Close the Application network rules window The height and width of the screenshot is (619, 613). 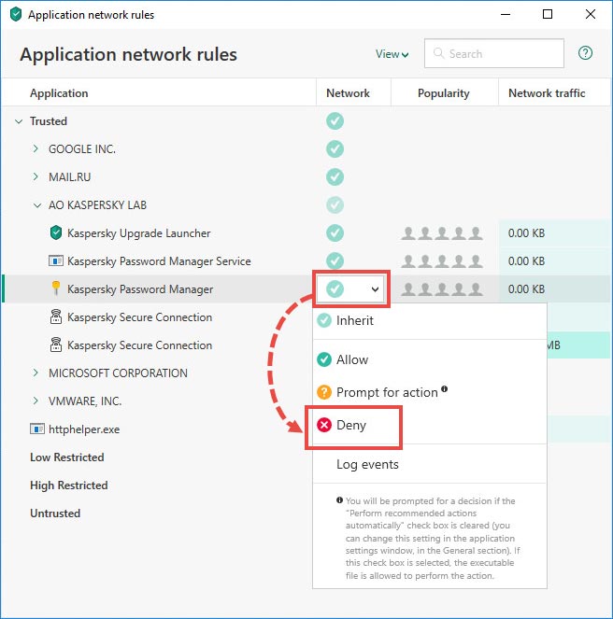pos(590,14)
